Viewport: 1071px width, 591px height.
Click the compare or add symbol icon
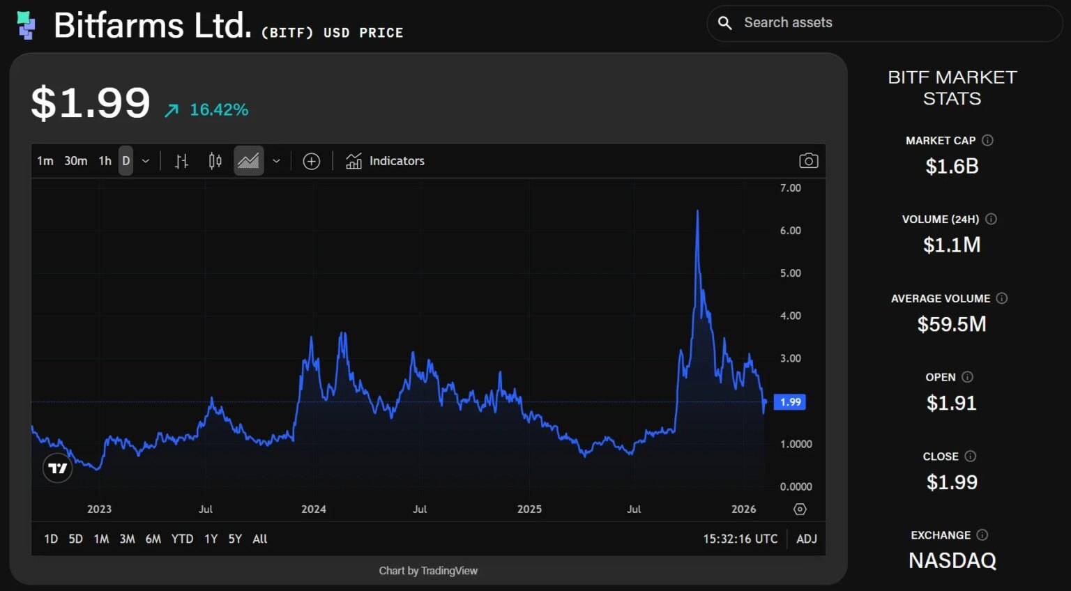pyautogui.click(x=311, y=161)
